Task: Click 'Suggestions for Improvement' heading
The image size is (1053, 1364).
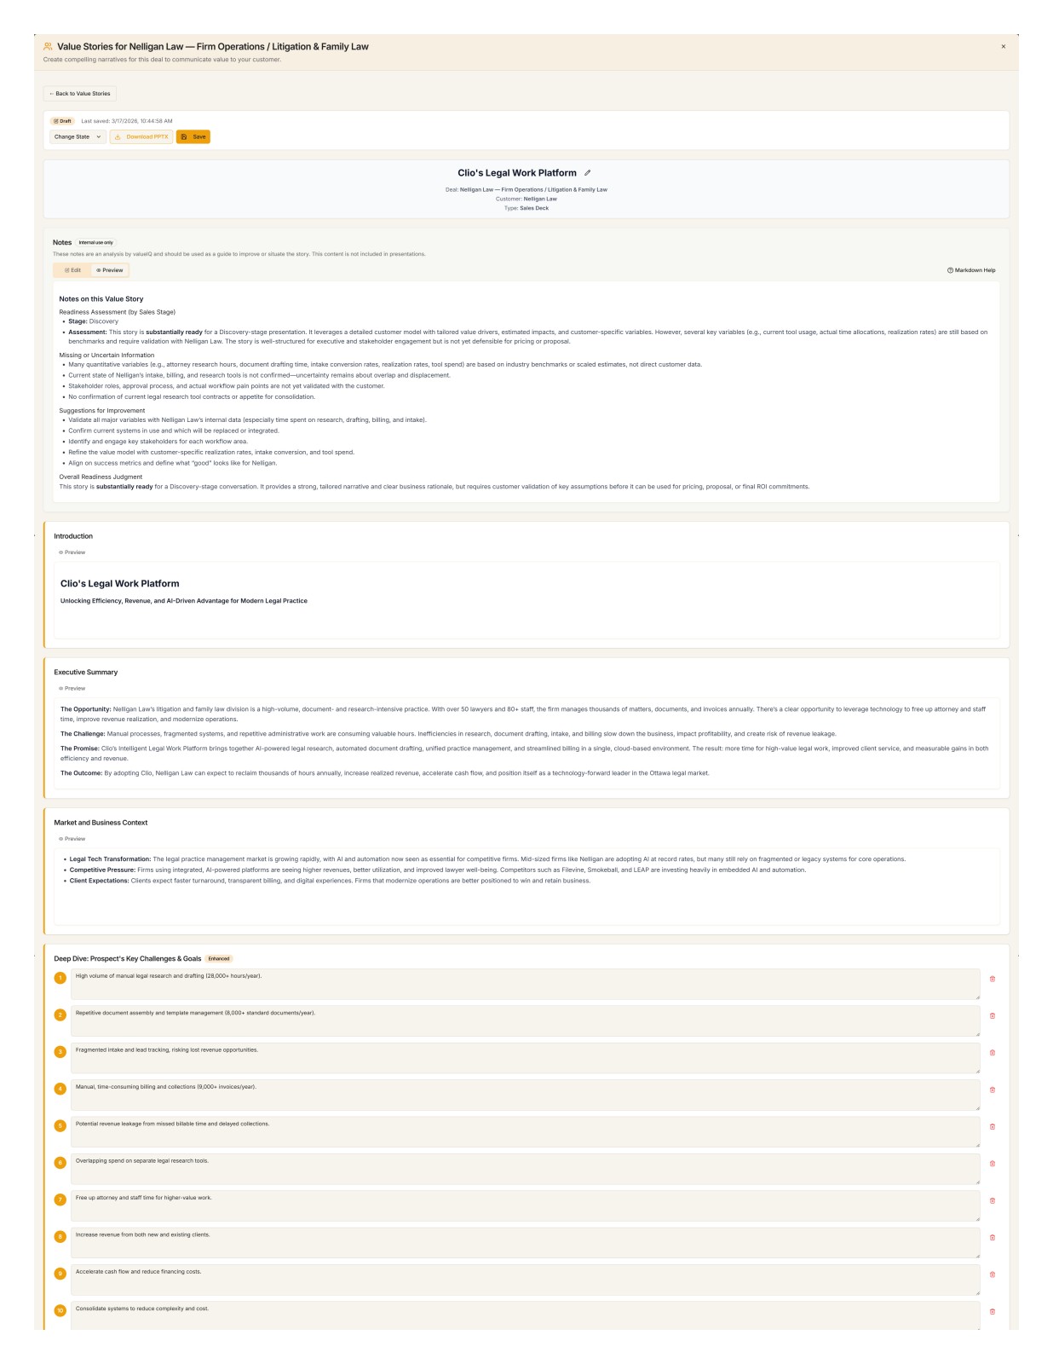Action: click(102, 410)
